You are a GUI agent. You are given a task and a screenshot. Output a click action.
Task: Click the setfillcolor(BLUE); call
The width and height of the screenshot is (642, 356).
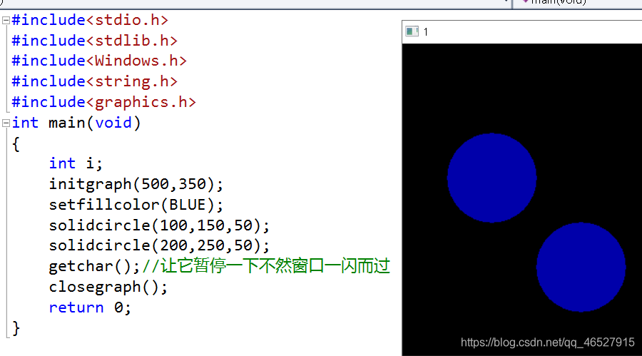136,205
